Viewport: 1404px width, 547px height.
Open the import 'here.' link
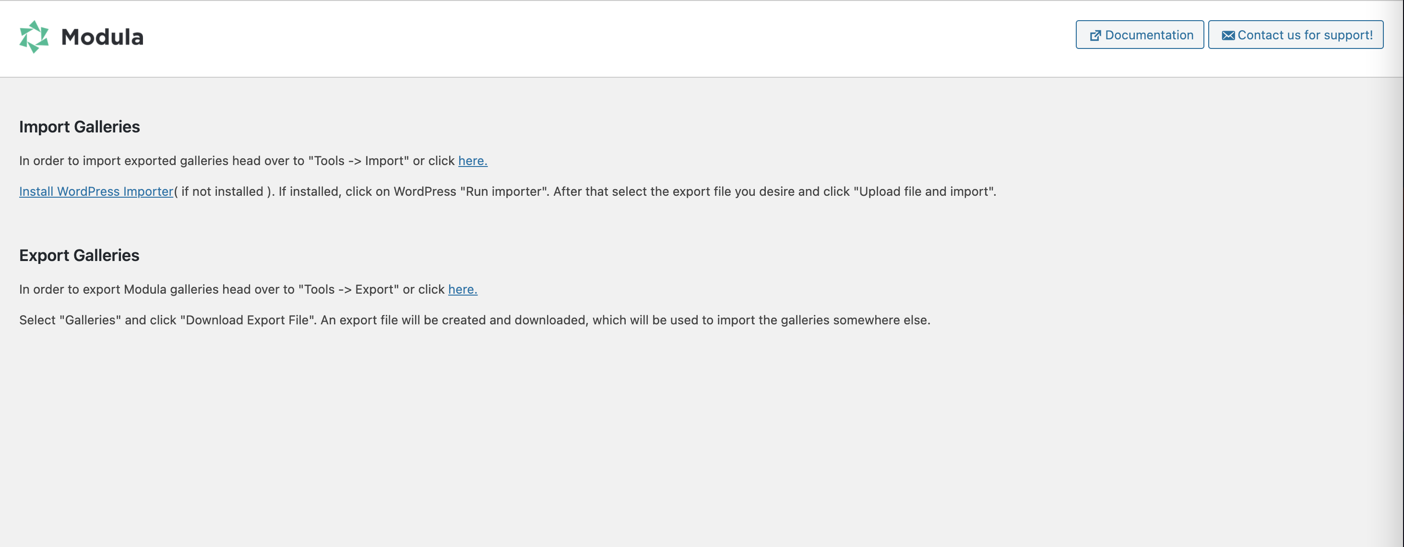coord(472,161)
